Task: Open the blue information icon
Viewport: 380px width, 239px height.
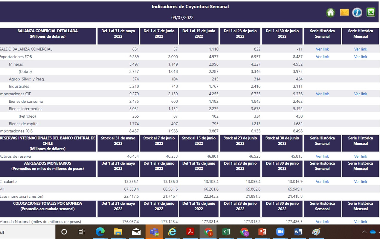Action: (x=357, y=13)
